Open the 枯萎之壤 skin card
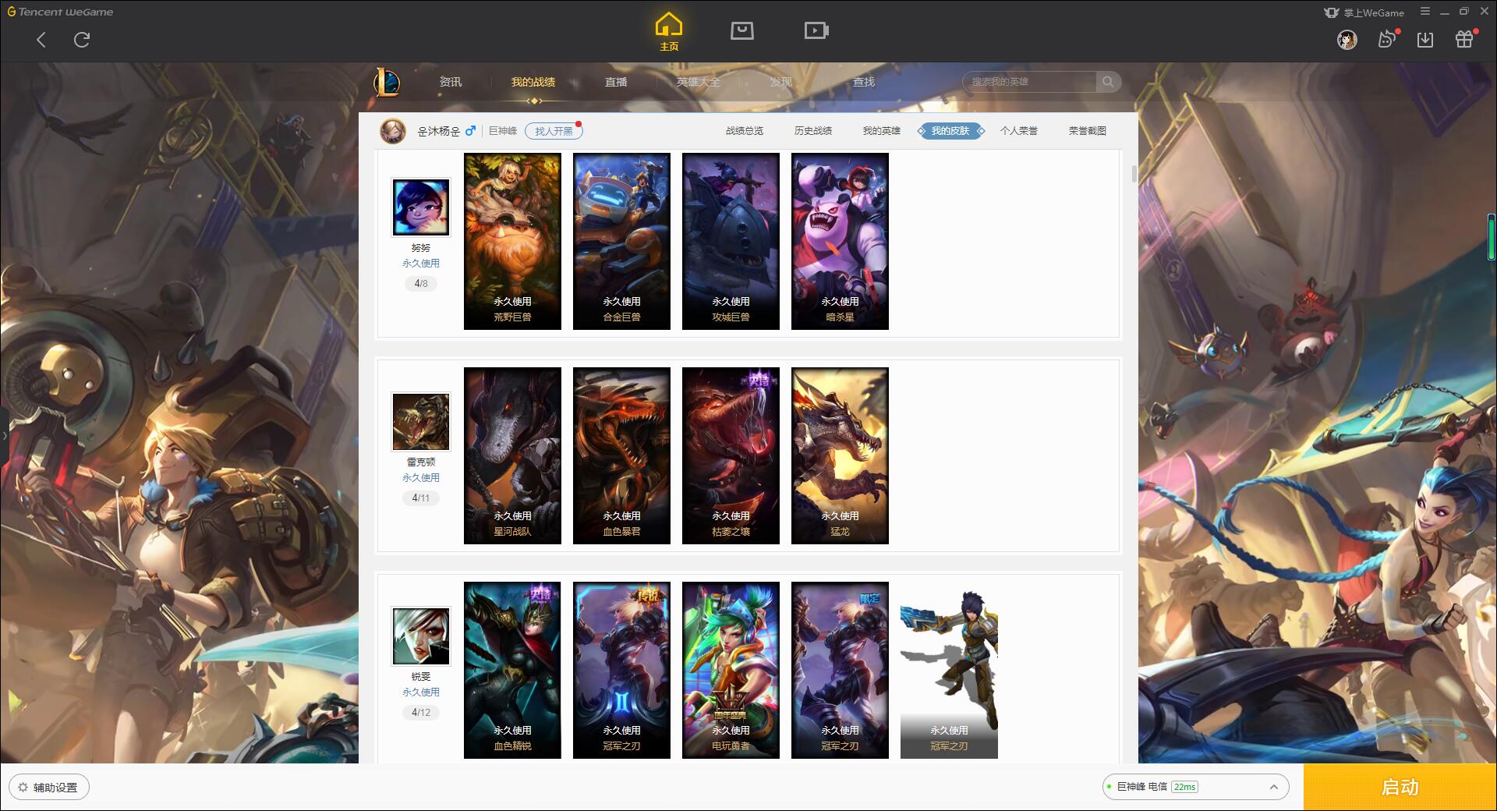 coord(731,455)
